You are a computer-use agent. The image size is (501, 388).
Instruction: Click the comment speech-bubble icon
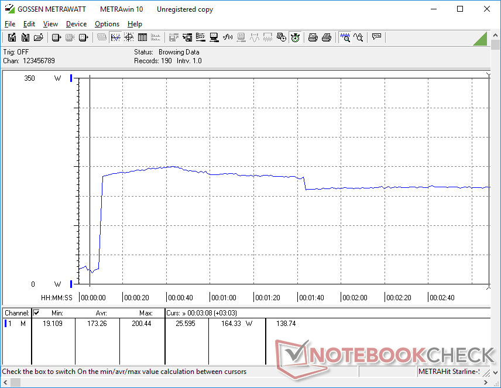376,37
